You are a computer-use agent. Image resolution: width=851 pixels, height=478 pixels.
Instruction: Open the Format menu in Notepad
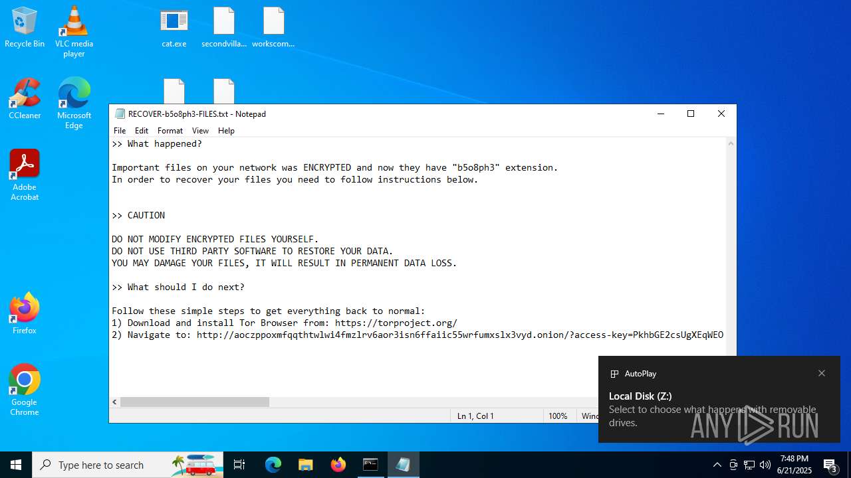pyautogui.click(x=170, y=131)
